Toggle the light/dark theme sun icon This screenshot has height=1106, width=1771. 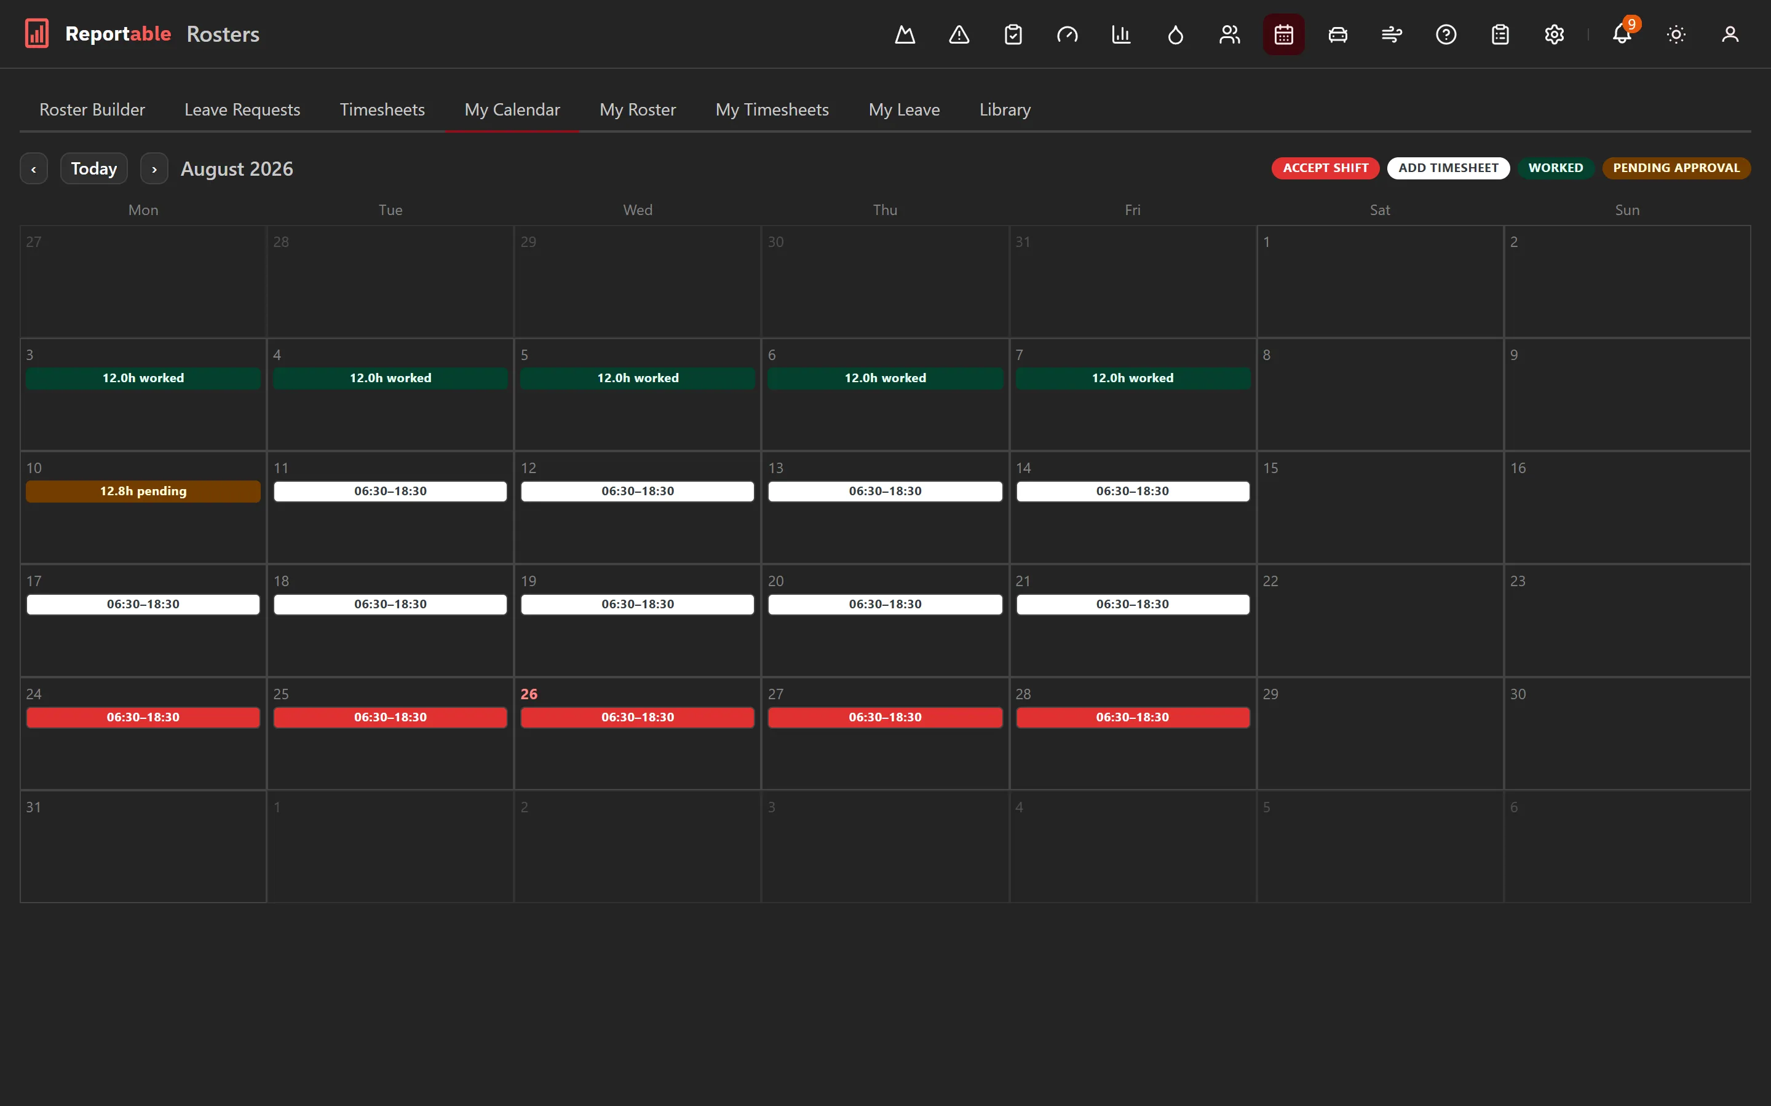[x=1676, y=34]
